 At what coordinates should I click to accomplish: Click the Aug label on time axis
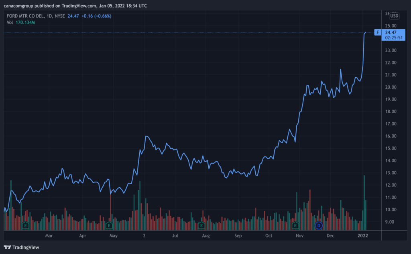click(206, 236)
